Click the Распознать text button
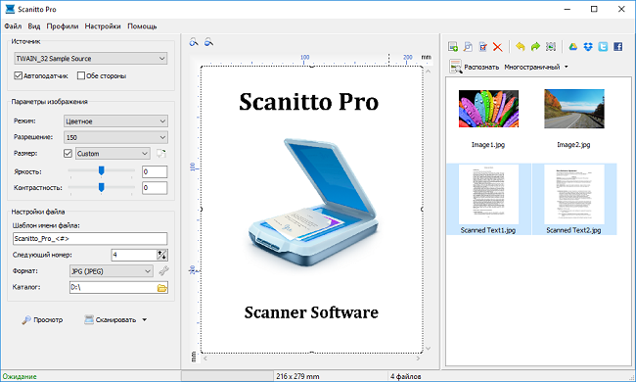 click(481, 67)
